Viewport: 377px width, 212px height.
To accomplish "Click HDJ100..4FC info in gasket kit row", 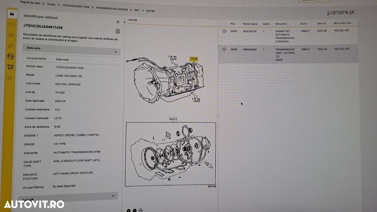I will pos(342,31).
